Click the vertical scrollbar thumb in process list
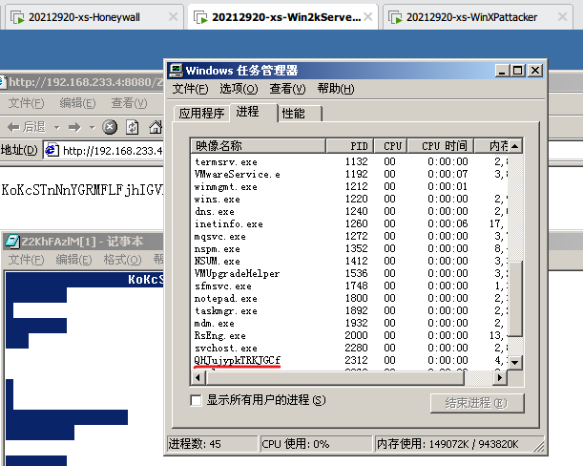Screen dimensions: 583x466 pos(515,299)
